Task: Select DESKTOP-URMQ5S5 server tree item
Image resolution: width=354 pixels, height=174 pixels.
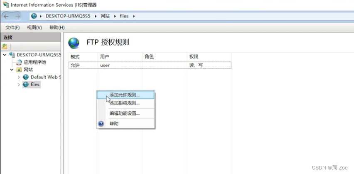Action: (x=39, y=55)
